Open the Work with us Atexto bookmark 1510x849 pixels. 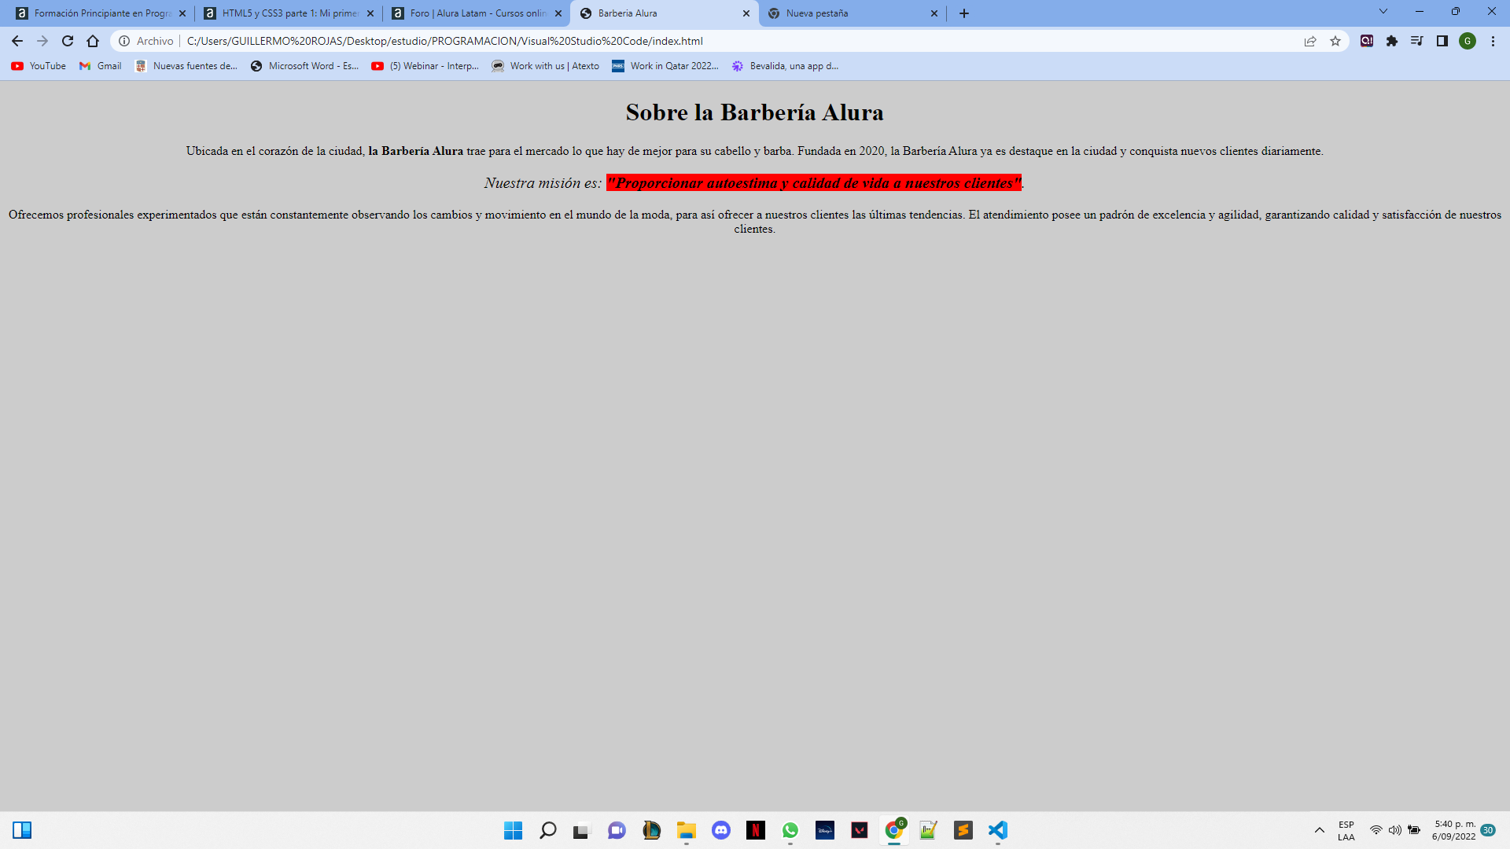pos(546,66)
